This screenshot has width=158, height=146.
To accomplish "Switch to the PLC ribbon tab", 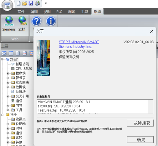I will coord(59,12).
